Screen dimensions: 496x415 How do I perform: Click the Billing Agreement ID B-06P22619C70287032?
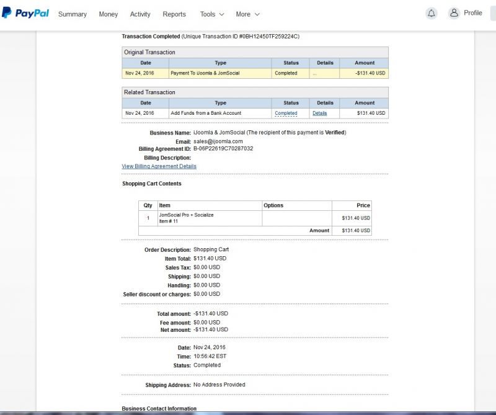pos(223,148)
